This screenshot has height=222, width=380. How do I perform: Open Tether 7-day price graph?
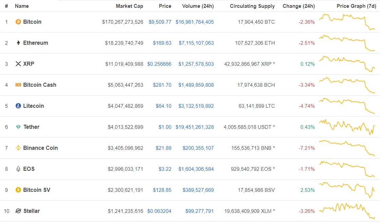(347, 127)
